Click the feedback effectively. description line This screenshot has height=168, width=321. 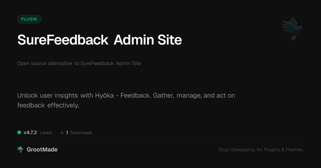pos(48,105)
